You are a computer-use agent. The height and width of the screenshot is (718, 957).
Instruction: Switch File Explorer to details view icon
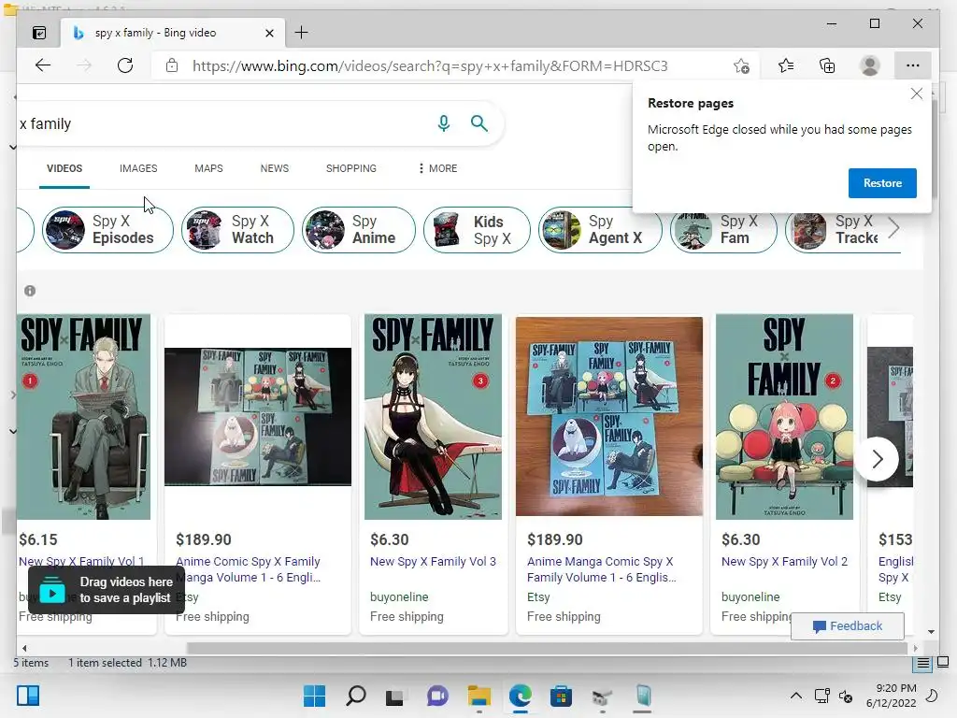pos(922,663)
